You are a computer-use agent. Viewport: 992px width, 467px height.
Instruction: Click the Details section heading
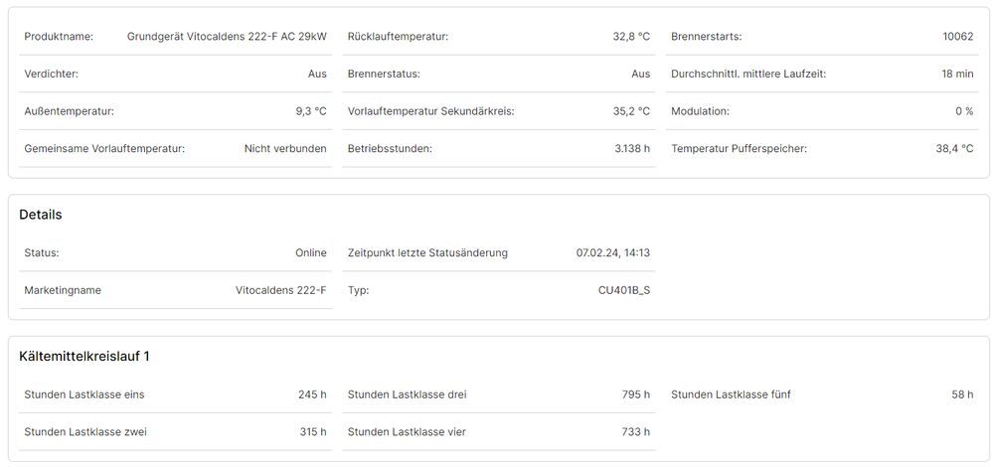pos(41,215)
